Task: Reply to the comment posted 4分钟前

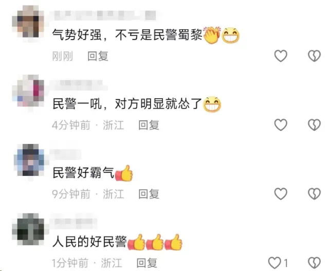Action: coord(149,125)
